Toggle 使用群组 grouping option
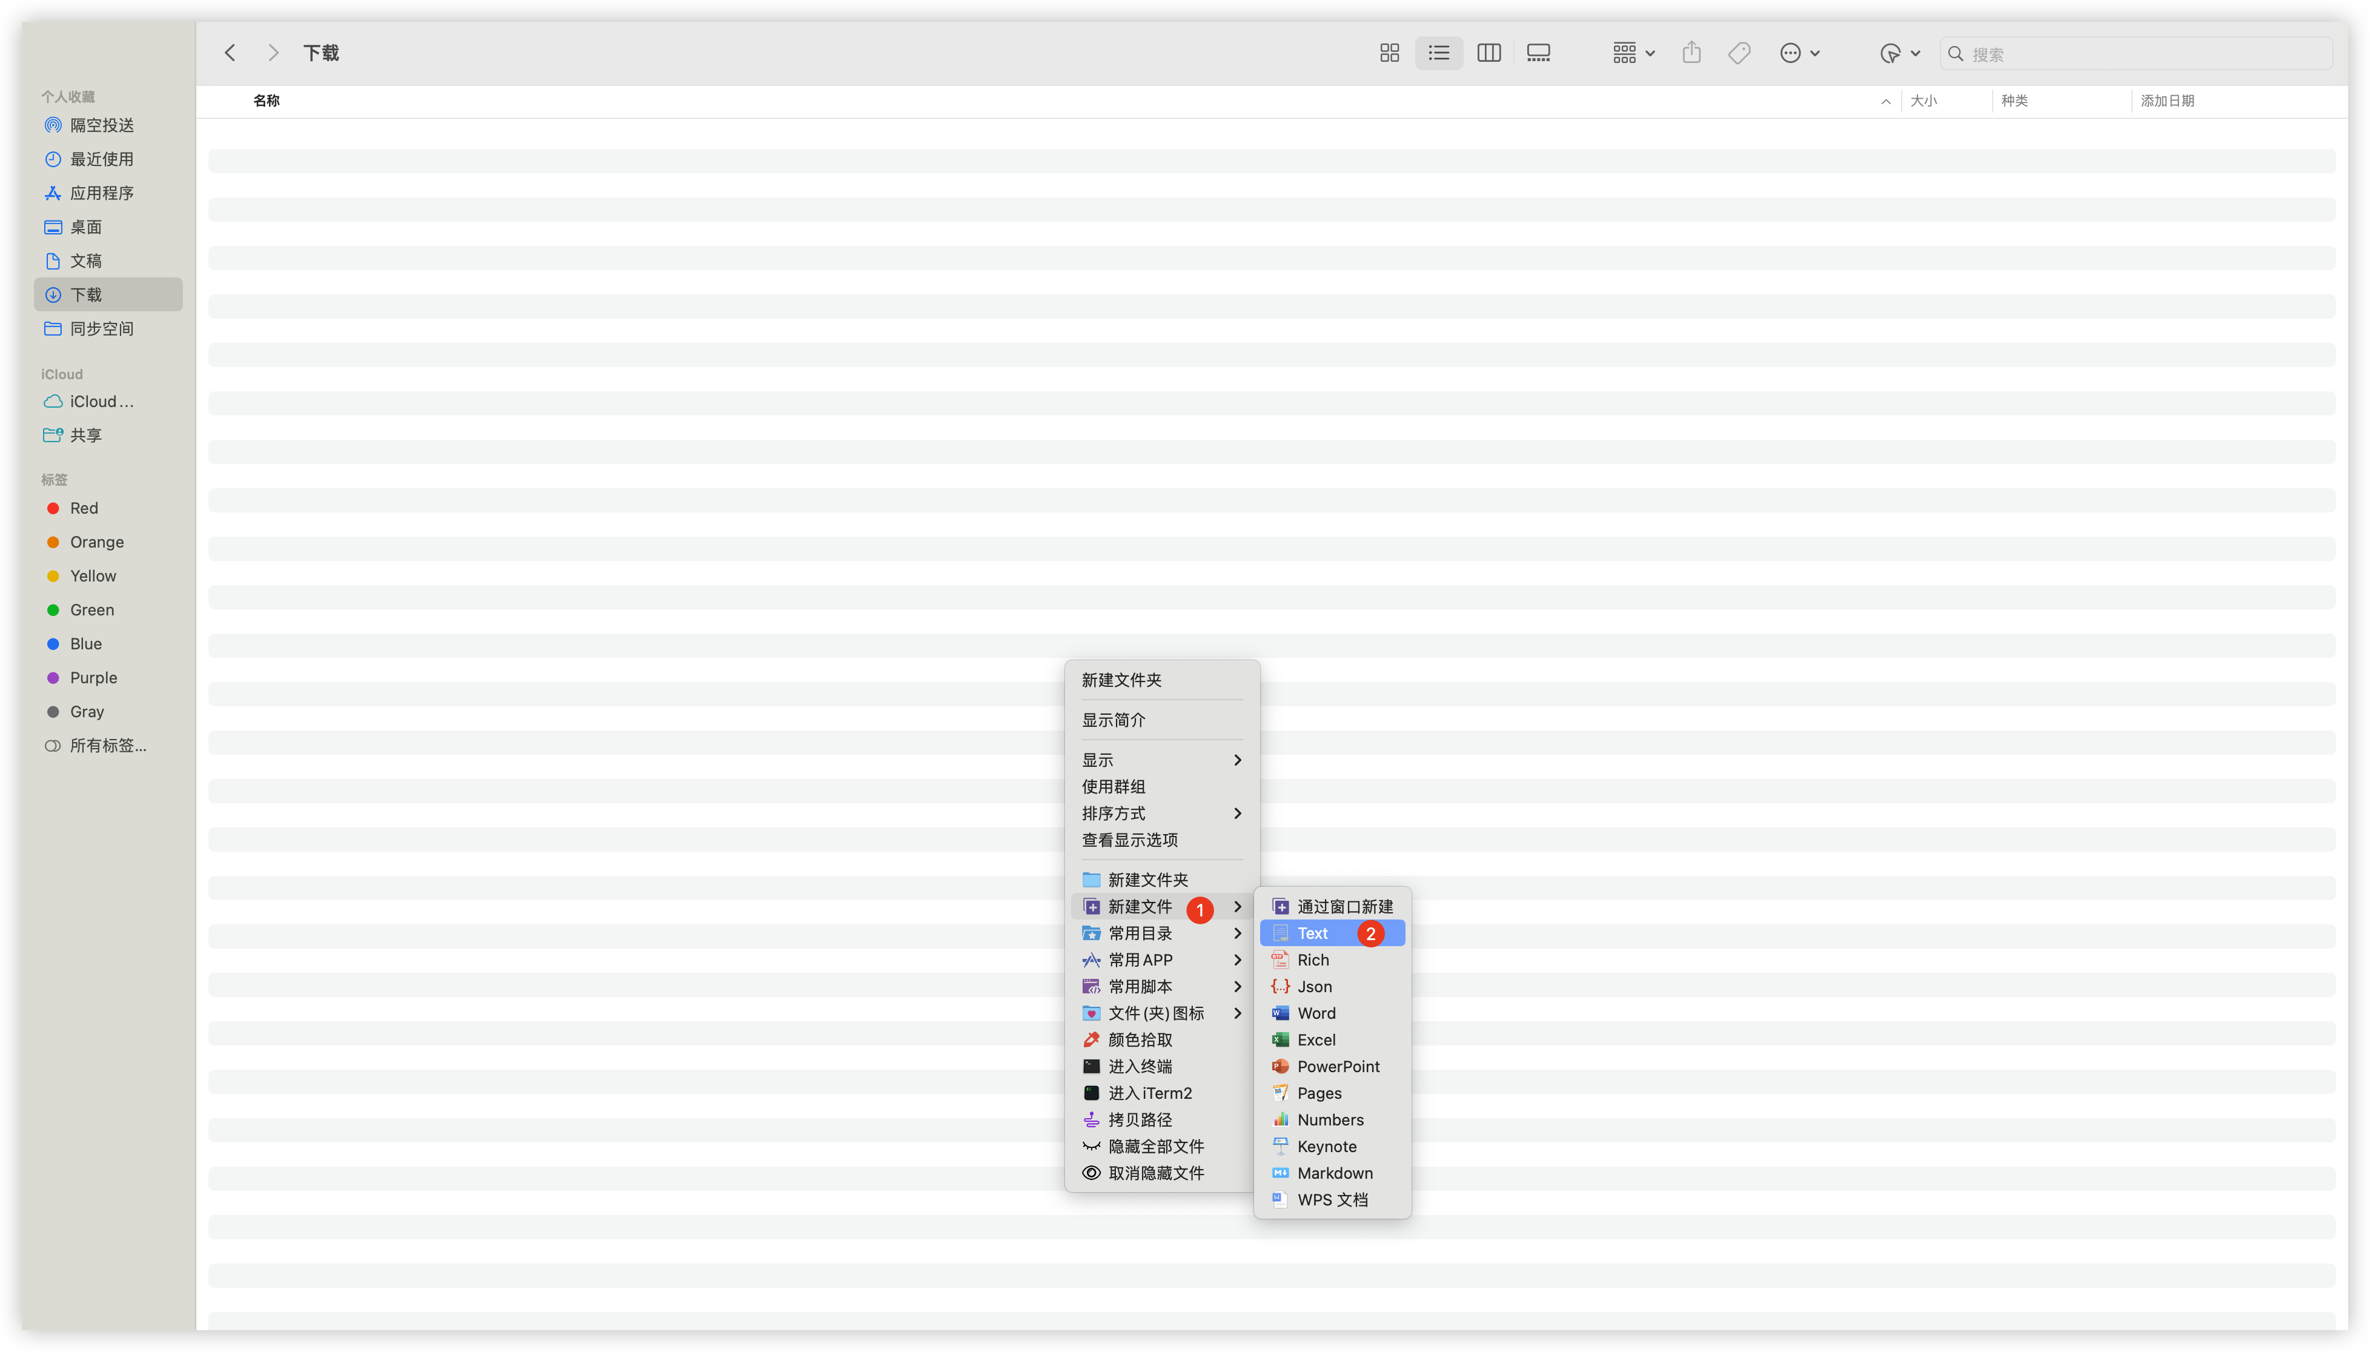This screenshot has width=2370, height=1352. [1114, 786]
